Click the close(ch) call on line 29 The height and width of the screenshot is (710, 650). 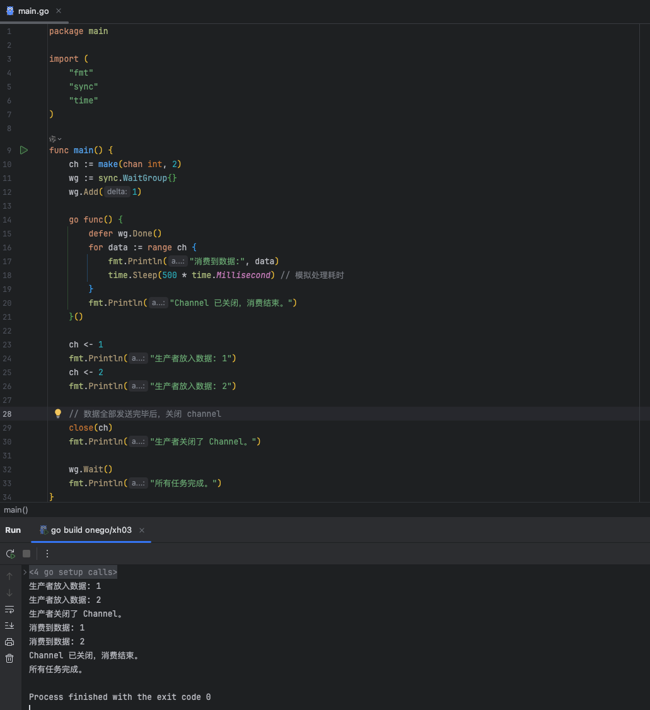(91, 428)
